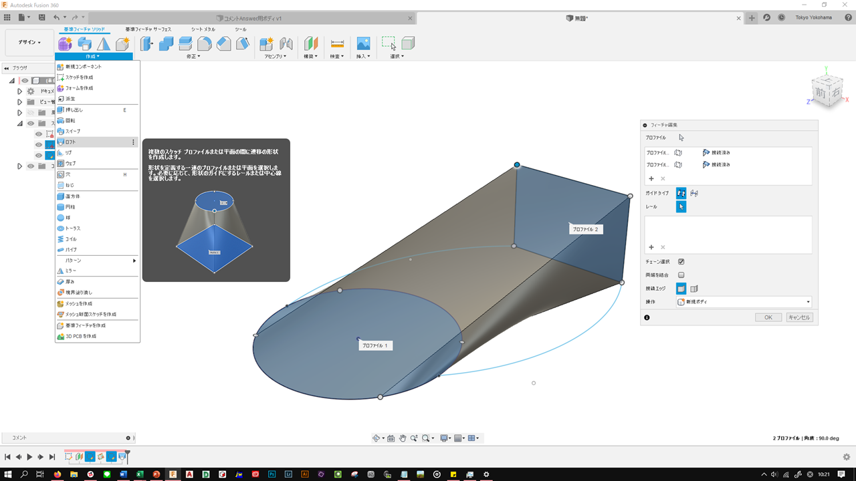Choose 新規コンポーネント from the create menu
Viewport: 856px width, 481px height.
(x=98, y=67)
